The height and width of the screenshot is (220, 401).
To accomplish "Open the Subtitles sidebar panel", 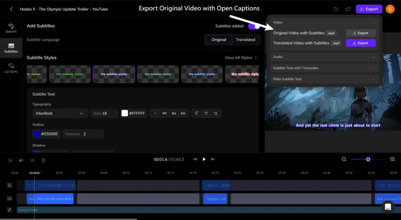I will pyautogui.click(x=11, y=48).
